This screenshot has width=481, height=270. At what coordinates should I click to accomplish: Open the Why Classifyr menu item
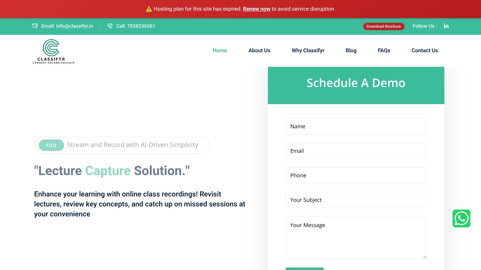coord(308,50)
